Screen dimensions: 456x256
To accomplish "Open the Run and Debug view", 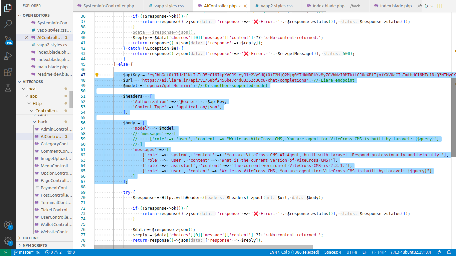I will coord(8,56).
